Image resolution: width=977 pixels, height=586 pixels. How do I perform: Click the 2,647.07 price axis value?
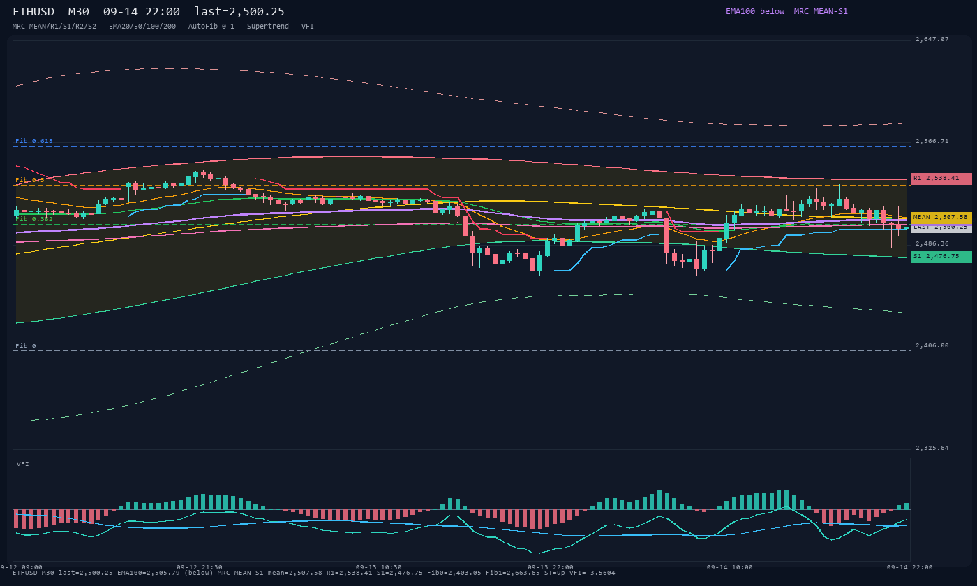(x=932, y=40)
